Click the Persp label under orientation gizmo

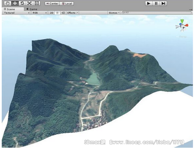(x=183, y=37)
